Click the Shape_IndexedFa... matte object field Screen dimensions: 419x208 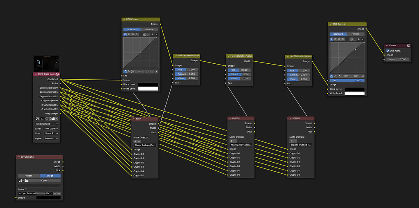(x=145, y=145)
